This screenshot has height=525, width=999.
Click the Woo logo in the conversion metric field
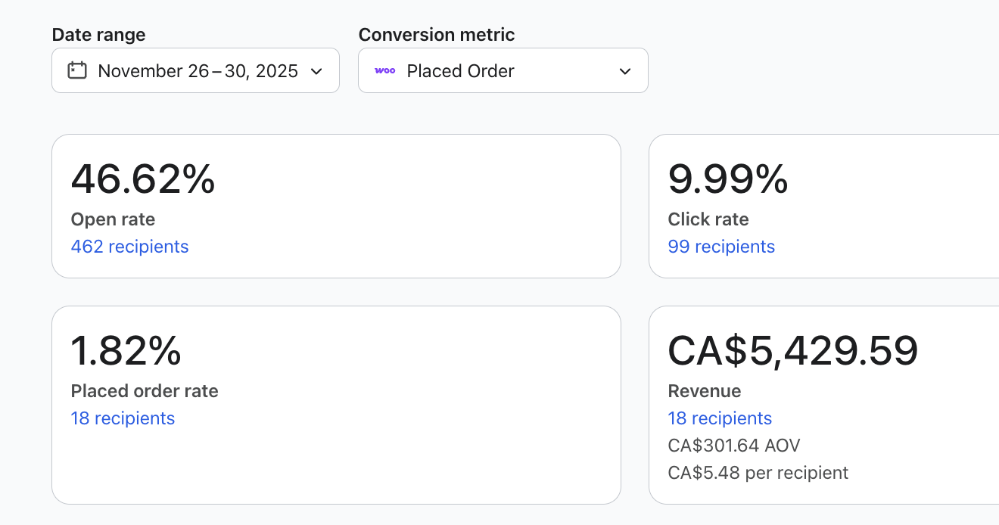point(385,70)
